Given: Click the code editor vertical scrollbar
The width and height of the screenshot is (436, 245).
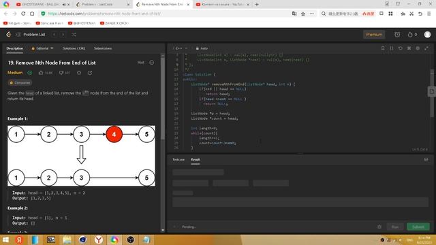Looking at the screenshot, I should coord(432,93).
